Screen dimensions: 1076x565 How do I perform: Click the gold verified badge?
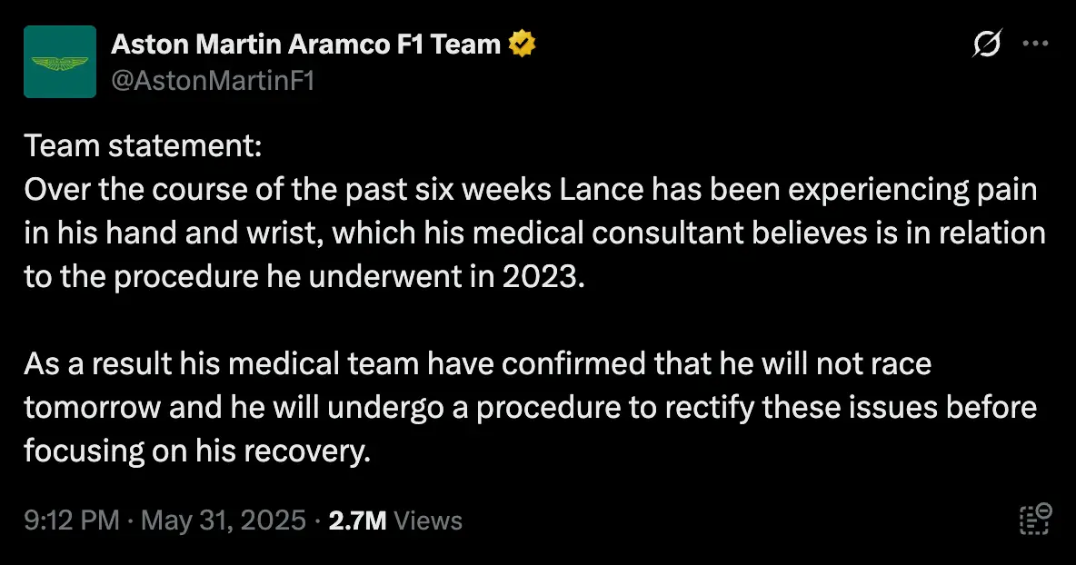tap(522, 43)
